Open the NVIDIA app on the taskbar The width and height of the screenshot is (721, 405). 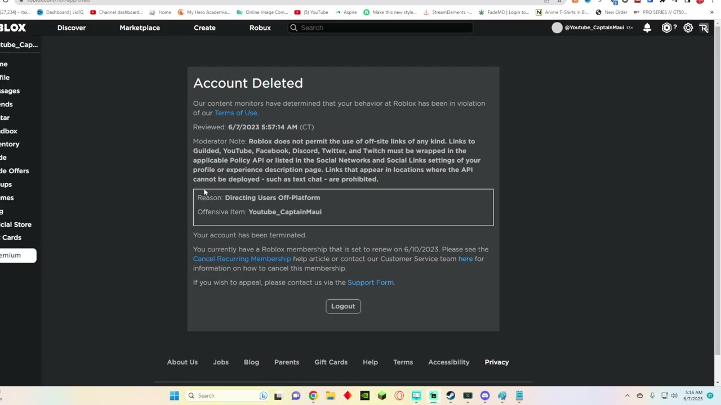pos(364,395)
